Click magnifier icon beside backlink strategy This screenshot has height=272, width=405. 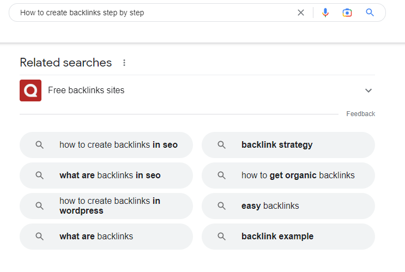click(221, 145)
